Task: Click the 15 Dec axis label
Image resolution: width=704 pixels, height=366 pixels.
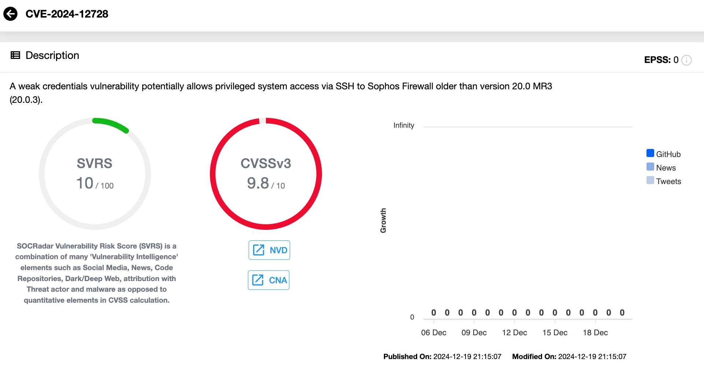Action: coord(555,333)
